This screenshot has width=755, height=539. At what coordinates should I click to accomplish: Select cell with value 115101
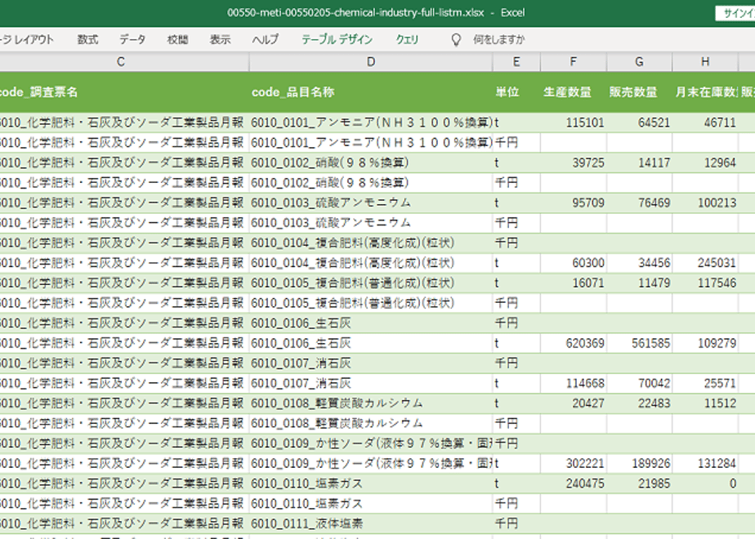tap(574, 122)
